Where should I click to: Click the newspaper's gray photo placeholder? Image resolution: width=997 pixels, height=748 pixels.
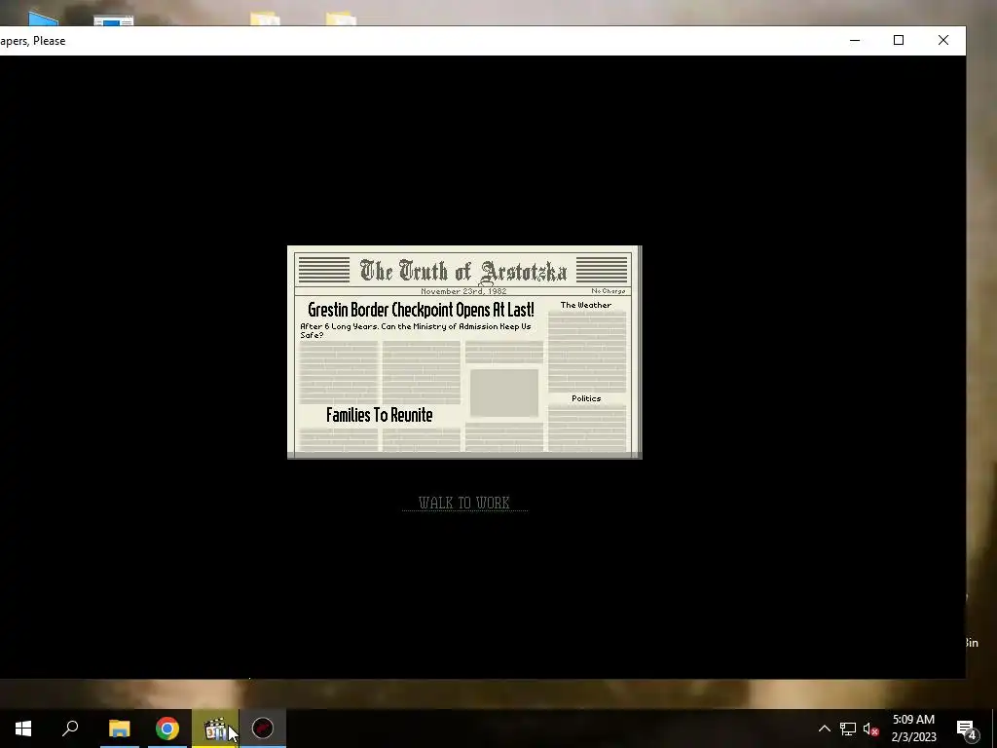click(504, 393)
